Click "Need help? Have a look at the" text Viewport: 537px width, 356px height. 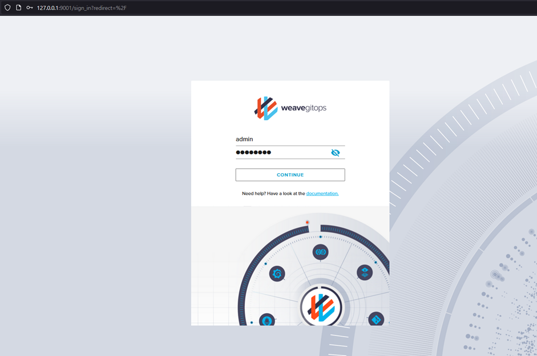coord(273,194)
